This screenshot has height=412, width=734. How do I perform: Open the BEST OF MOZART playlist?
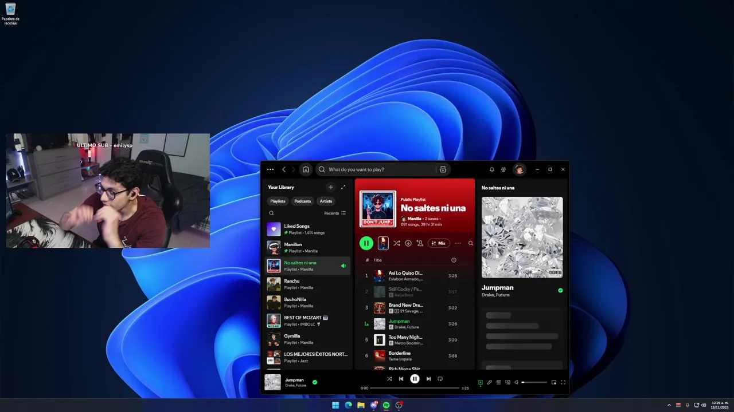308,321
